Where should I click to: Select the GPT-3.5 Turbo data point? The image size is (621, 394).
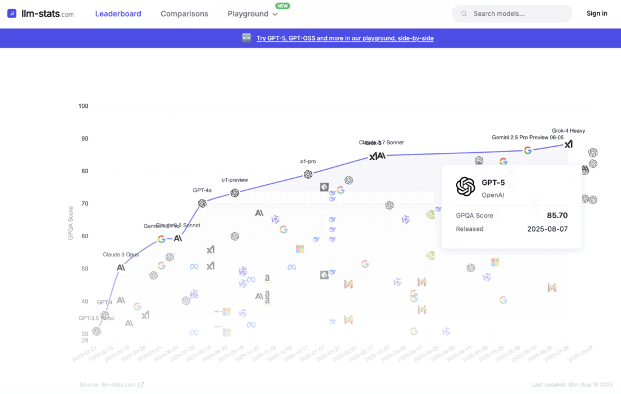(x=96, y=331)
